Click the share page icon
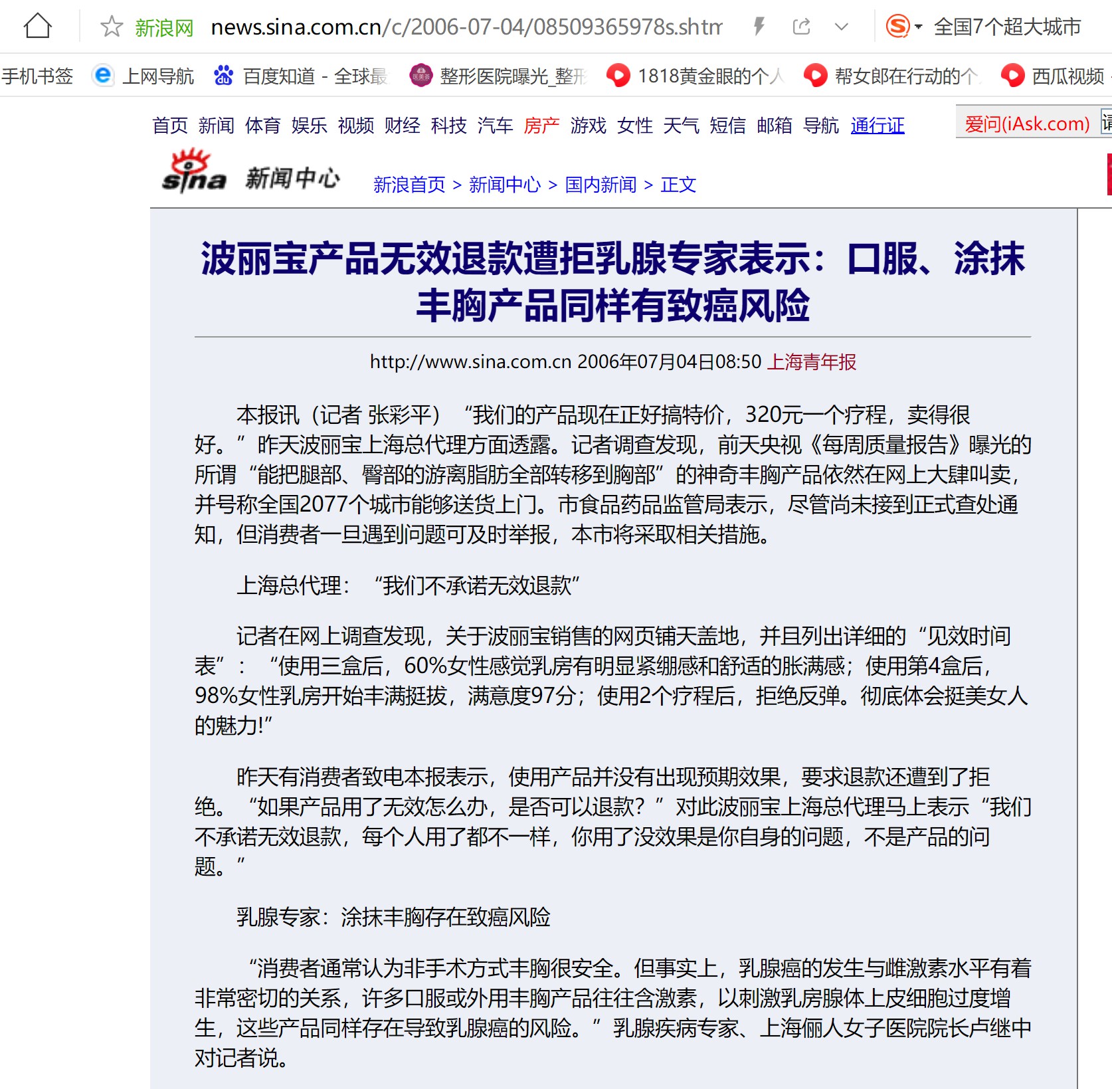Image resolution: width=1112 pixels, height=1089 pixels. 801,27
